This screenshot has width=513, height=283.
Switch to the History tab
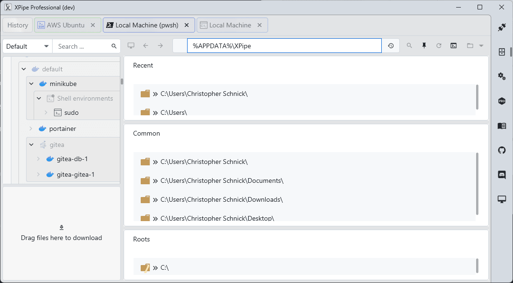18,25
